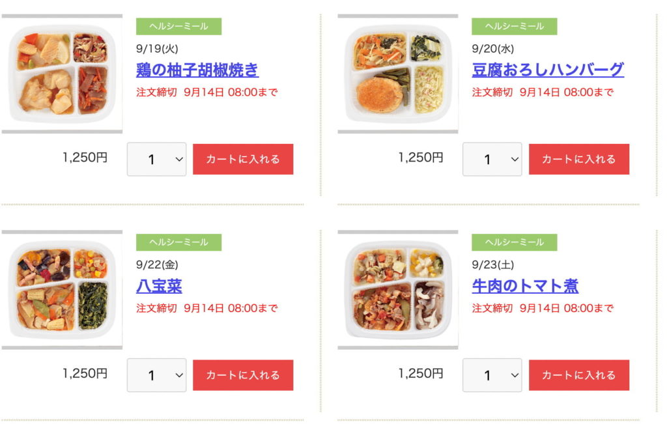Select the ヘルシーミール badge on the 9/22 meal
The height and width of the screenshot is (426, 667).
pyautogui.click(x=178, y=242)
